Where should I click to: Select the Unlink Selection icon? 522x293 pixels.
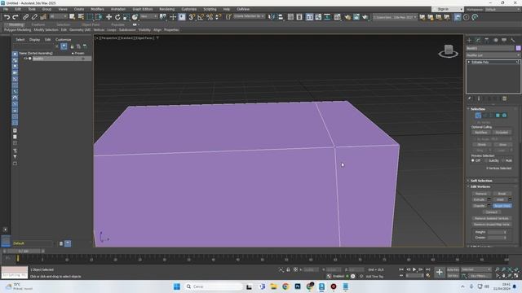[x=34, y=17]
